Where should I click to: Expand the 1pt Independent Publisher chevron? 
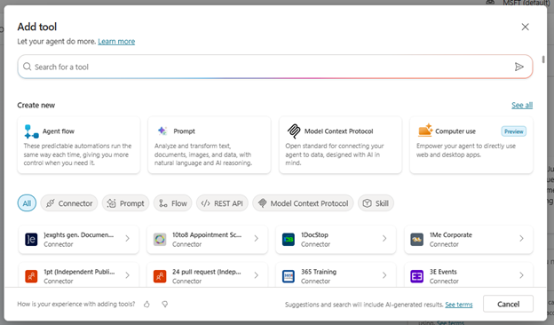point(128,275)
